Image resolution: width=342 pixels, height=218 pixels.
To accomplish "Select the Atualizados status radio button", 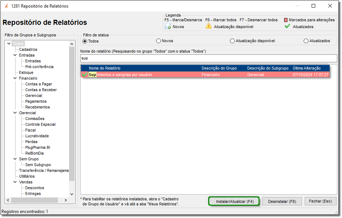I will (x=306, y=41).
